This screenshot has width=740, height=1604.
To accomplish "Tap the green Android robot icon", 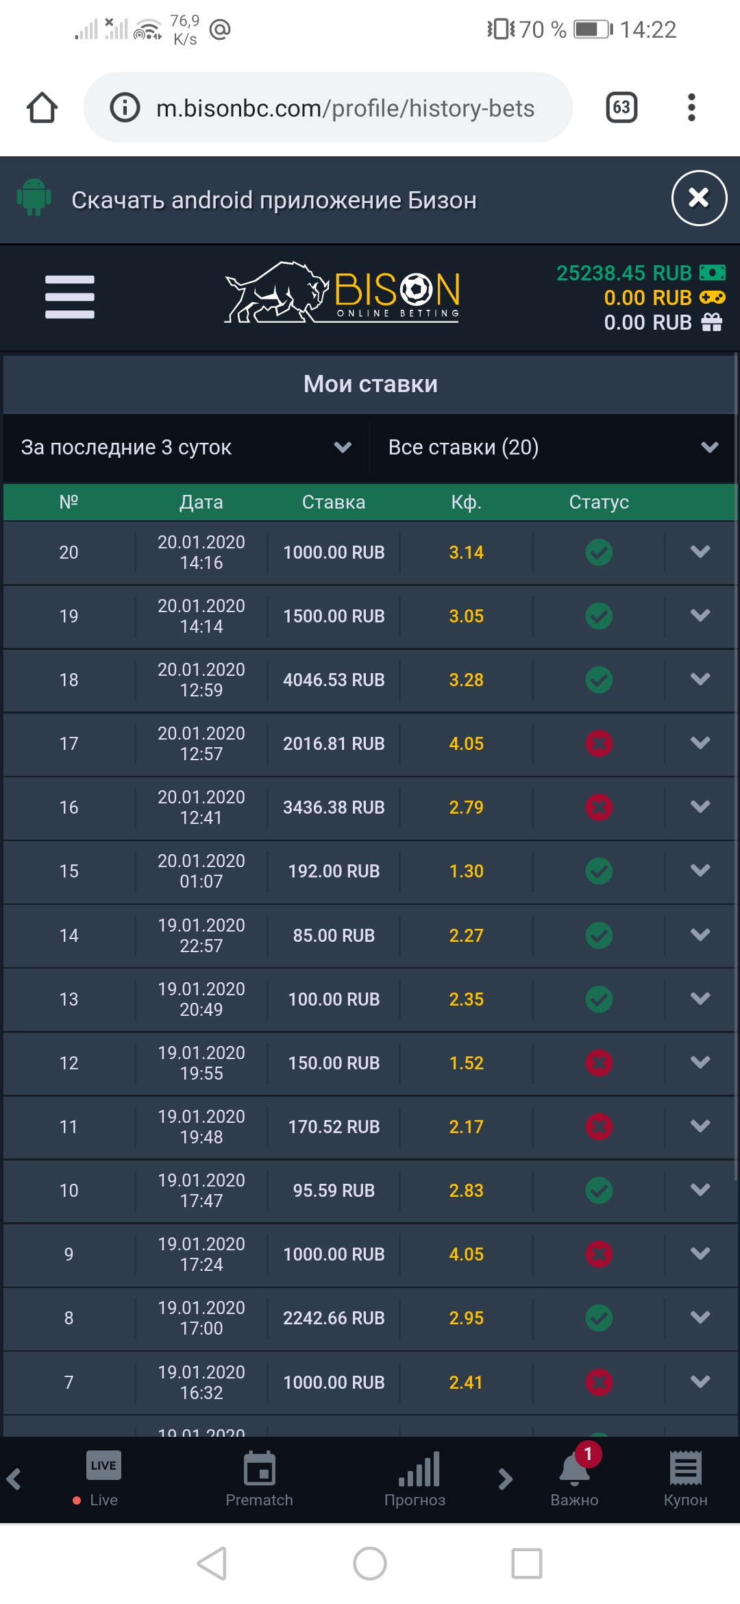I will (34, 197).
